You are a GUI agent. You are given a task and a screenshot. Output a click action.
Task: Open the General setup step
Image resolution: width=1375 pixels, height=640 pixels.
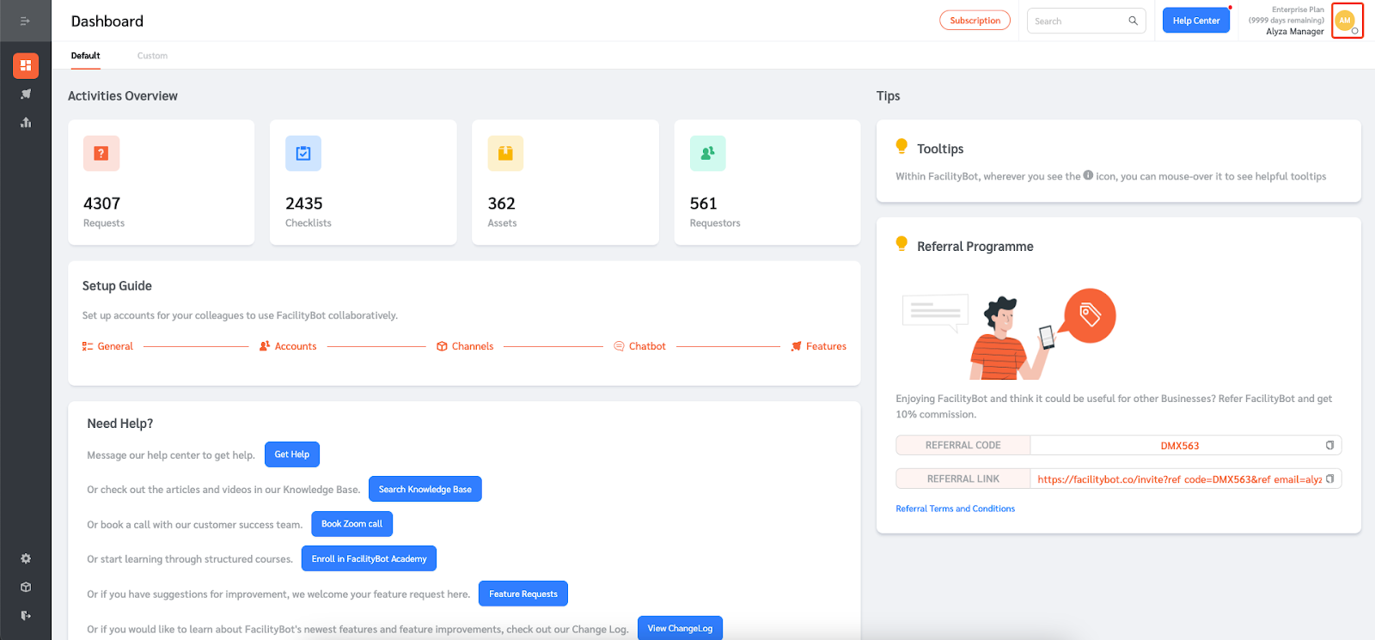[x=107, y=346]
